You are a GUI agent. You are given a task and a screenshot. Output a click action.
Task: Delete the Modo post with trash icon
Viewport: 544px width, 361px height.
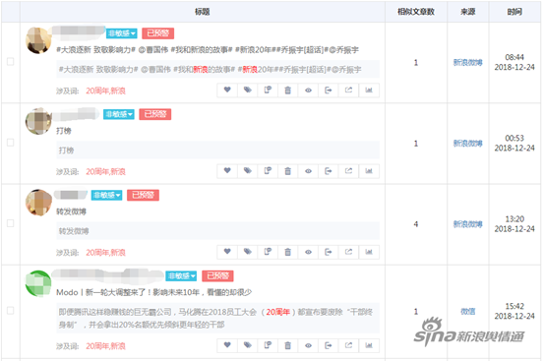pos(287,345)
